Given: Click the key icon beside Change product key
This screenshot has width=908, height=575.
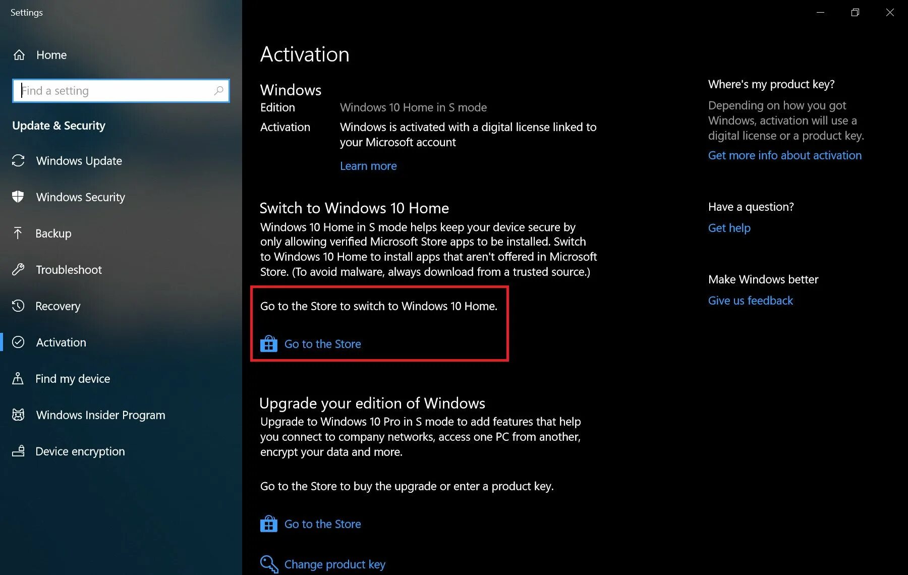Looking at the screenshot, I should click(269, 564).
